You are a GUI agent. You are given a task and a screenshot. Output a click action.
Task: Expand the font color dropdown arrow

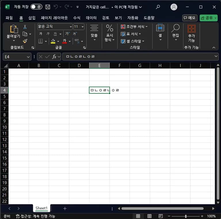point(70,41)
